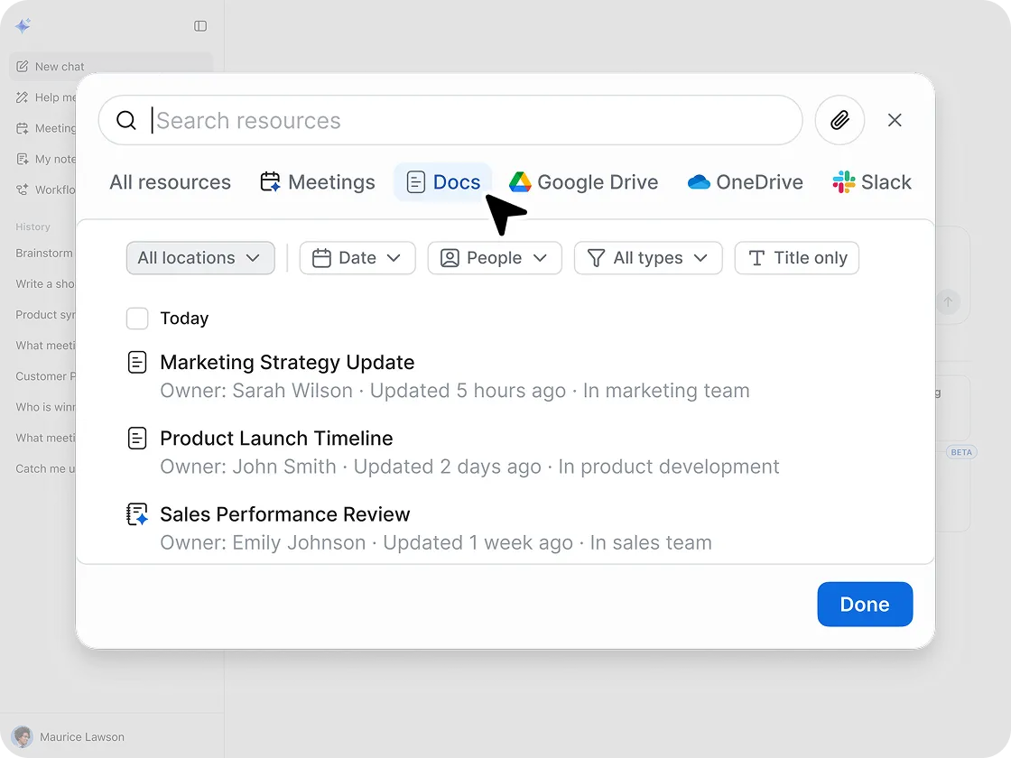Open the Date filter dropdown
The width and height of the screenshot is (1011, 758).
point(357,258)
